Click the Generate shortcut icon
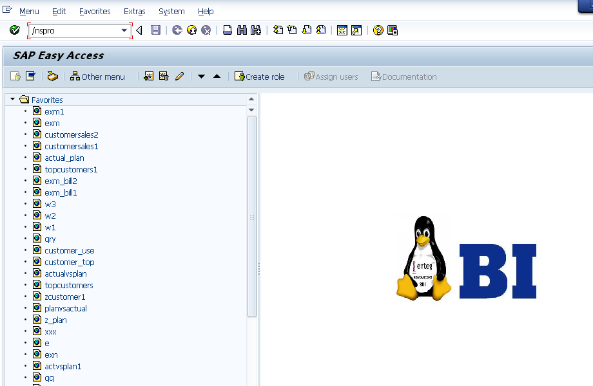 (x=356, y=31)
